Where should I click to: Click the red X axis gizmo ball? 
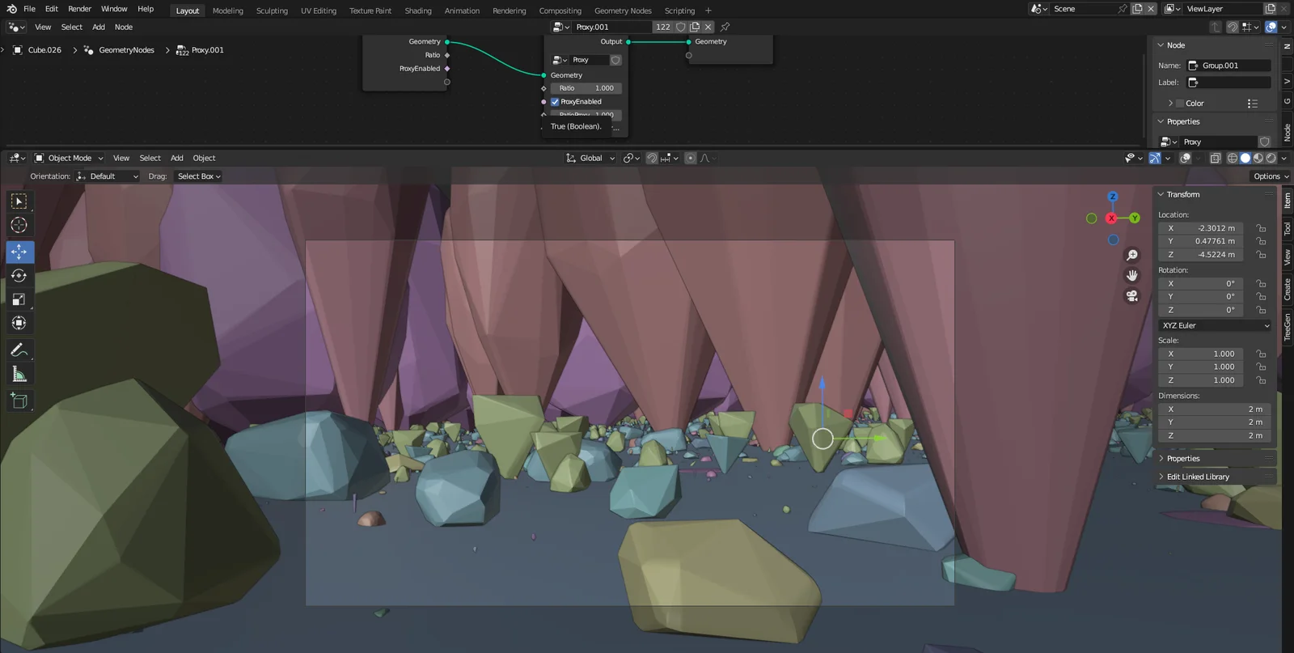pos(1112,218)
